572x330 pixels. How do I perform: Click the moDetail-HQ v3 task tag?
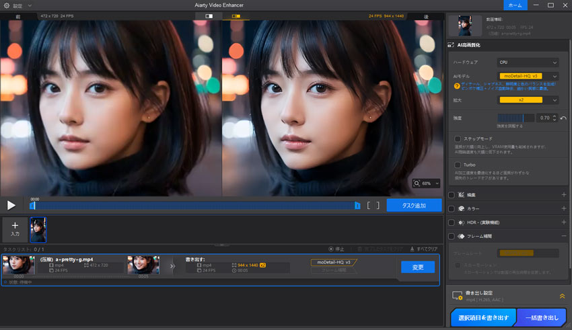pos(334,262)
